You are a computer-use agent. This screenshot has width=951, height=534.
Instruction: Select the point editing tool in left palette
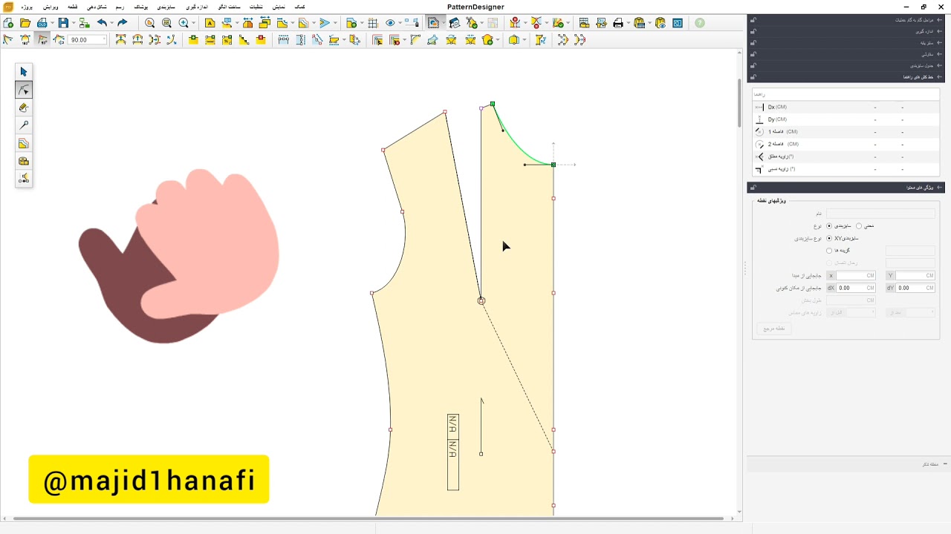24,90
